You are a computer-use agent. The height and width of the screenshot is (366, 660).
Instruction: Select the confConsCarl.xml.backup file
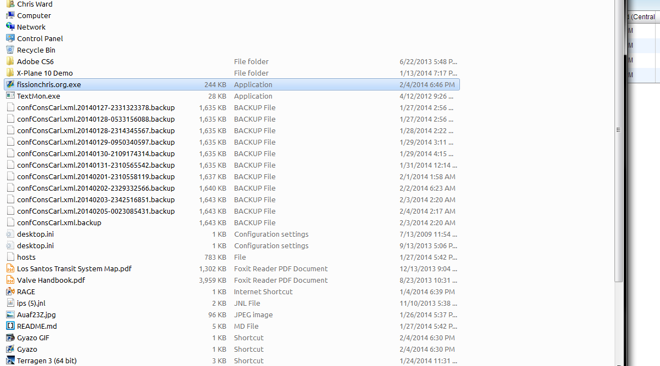(59, 222)
